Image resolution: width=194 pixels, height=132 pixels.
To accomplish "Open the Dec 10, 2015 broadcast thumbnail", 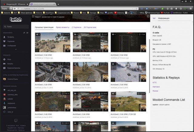I will 90,72.
